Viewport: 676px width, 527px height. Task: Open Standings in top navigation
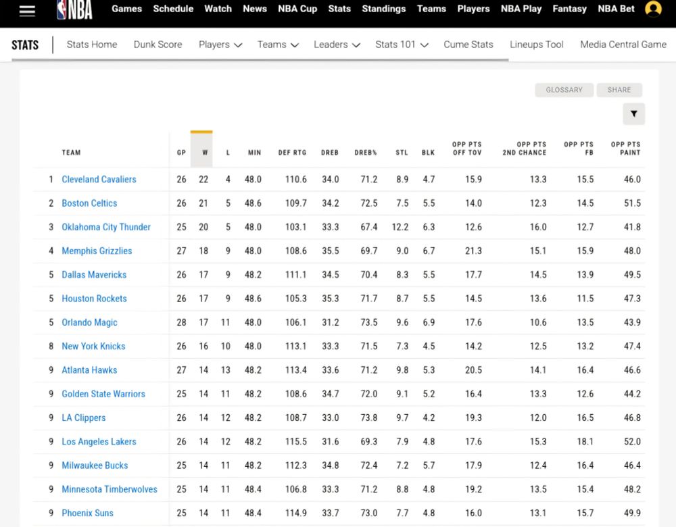click(384, 9)
